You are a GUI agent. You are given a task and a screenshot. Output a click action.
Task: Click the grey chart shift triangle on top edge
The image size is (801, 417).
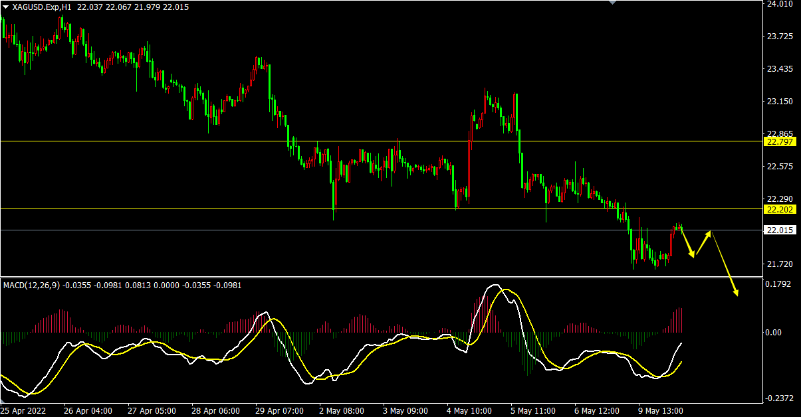612,3
